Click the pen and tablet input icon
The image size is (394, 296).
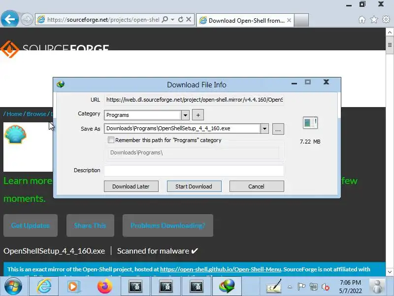pyautogui.click(x=274, y=287)
